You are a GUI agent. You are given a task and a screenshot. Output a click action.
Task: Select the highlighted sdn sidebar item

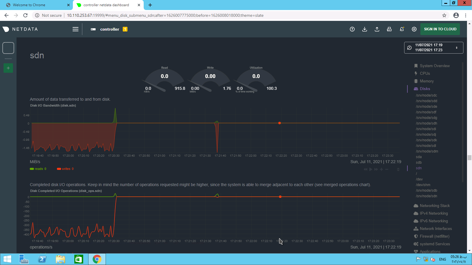click(x=419, y=168)
